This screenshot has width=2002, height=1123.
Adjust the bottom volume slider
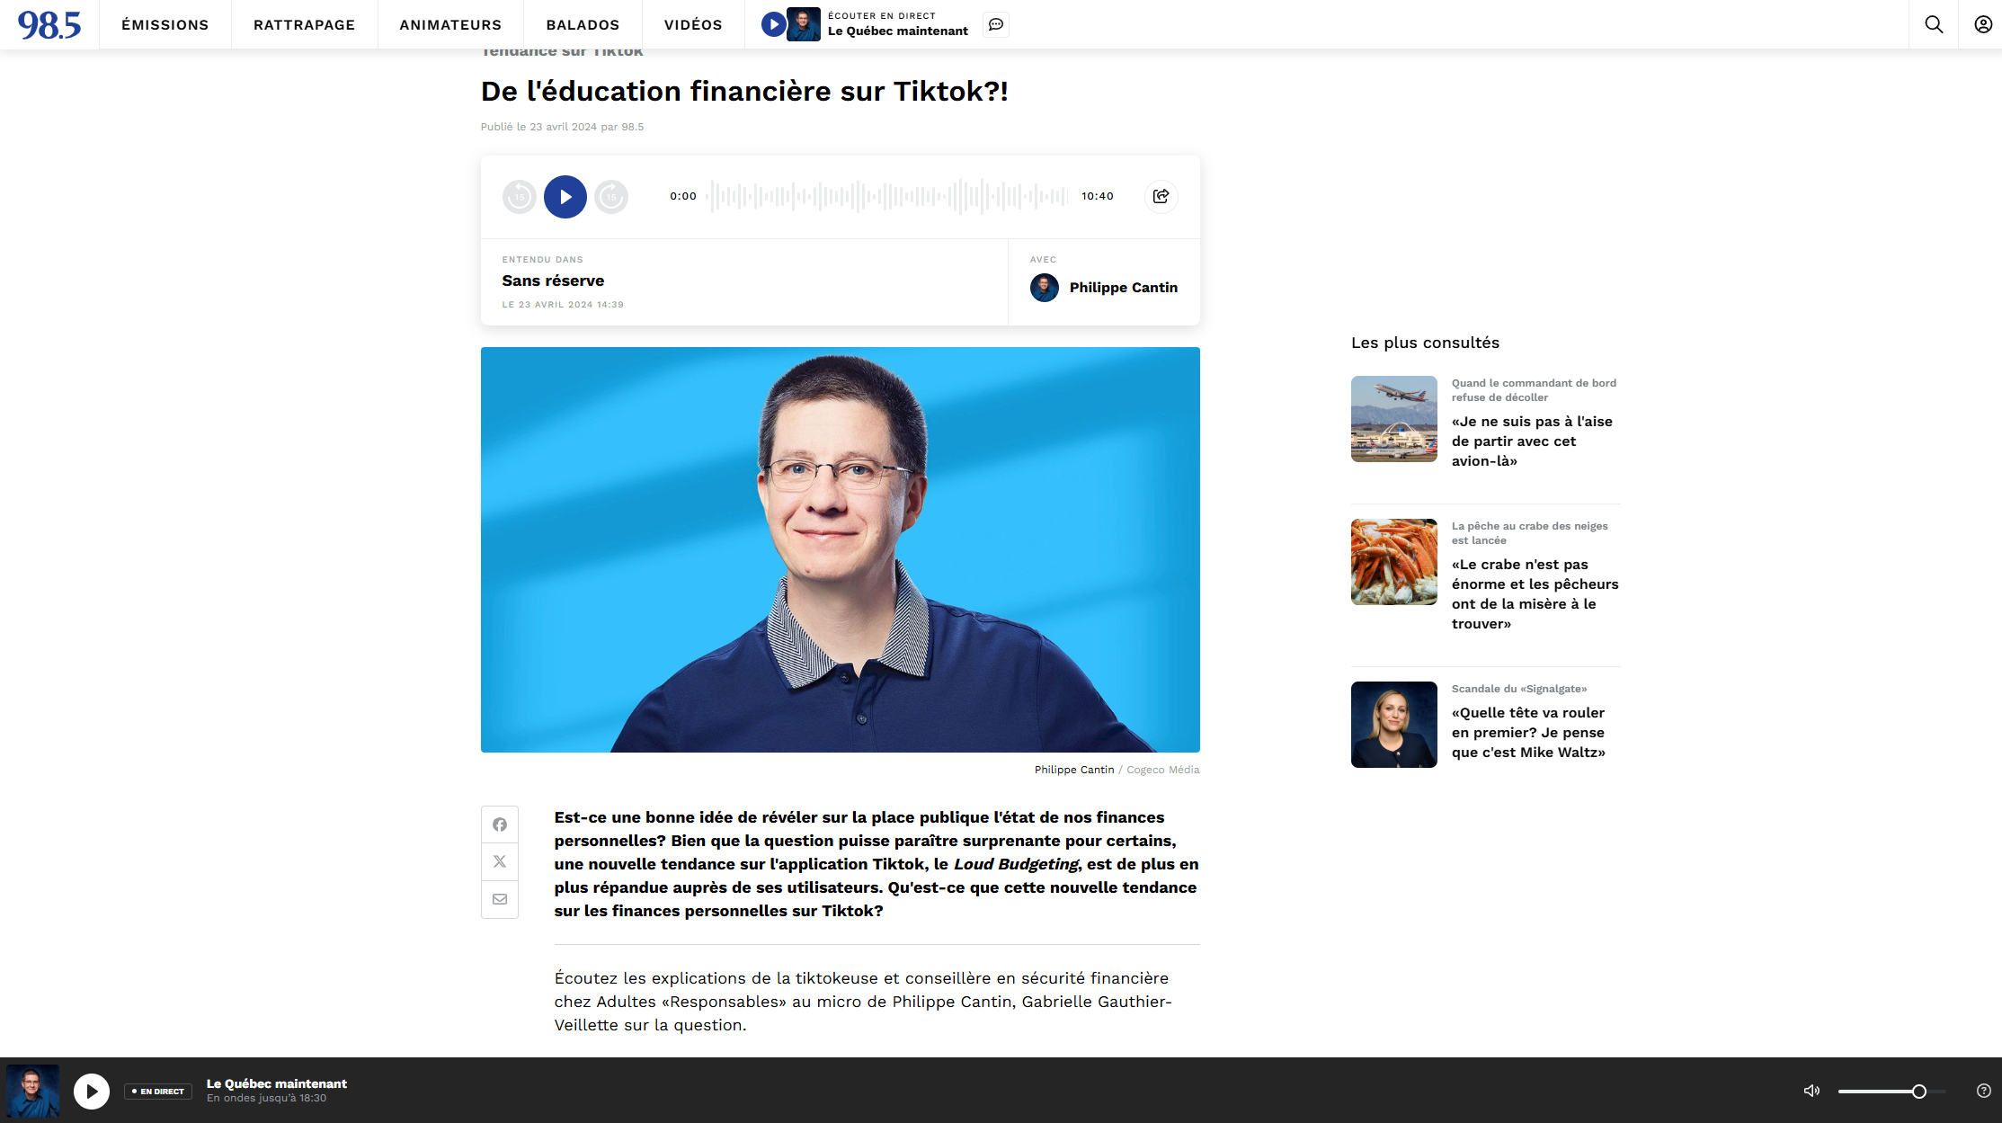tap(1918, 1091)
